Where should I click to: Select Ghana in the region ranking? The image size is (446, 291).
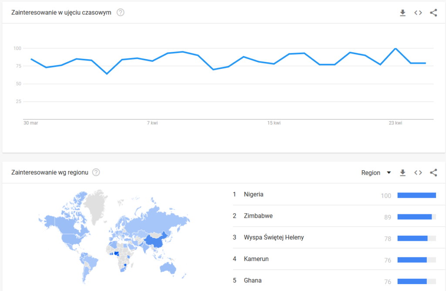coord(253,281)
